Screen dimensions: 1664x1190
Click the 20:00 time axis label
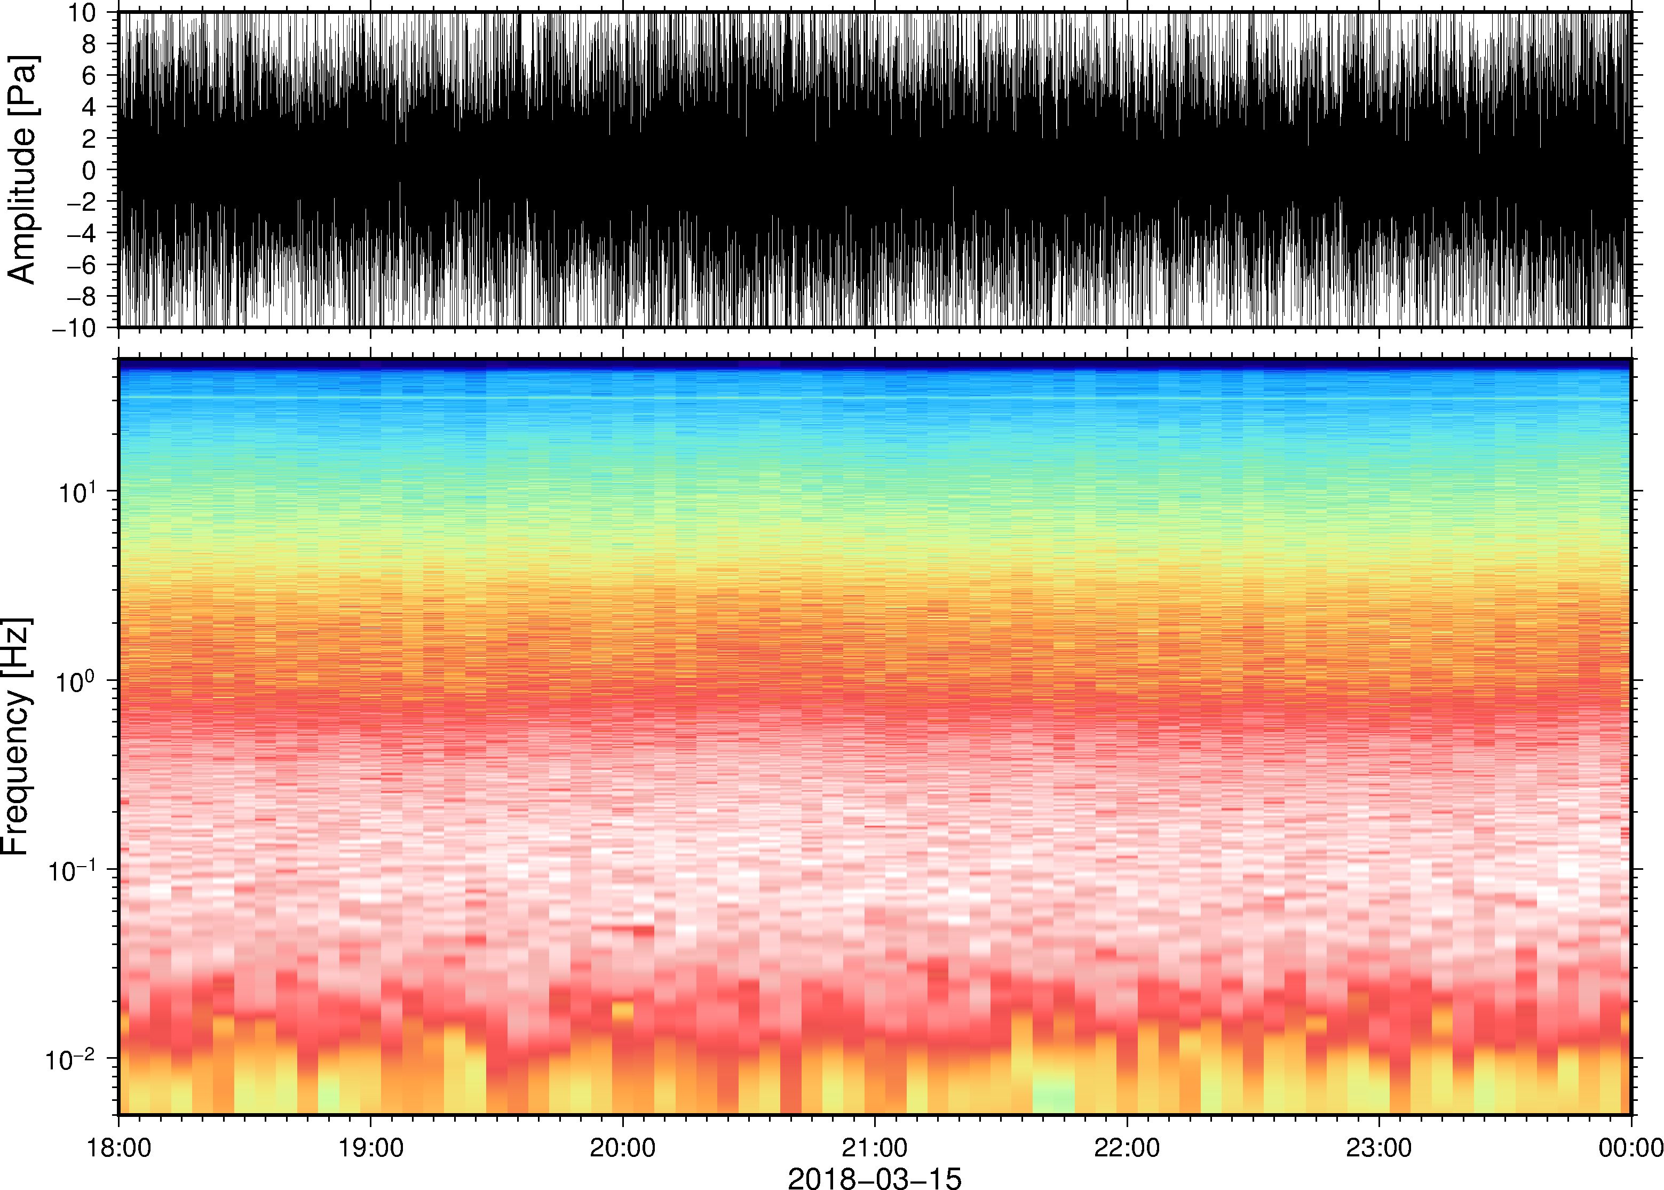coord(623,1148)
